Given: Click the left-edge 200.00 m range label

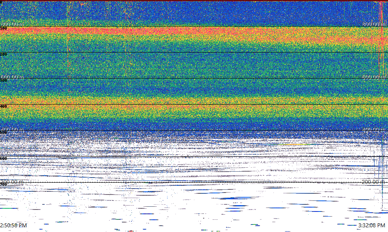Looking at the screenshot, I should tap(12, 182).
